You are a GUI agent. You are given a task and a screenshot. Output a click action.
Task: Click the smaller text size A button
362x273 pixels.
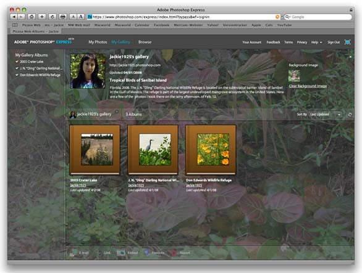73,17
